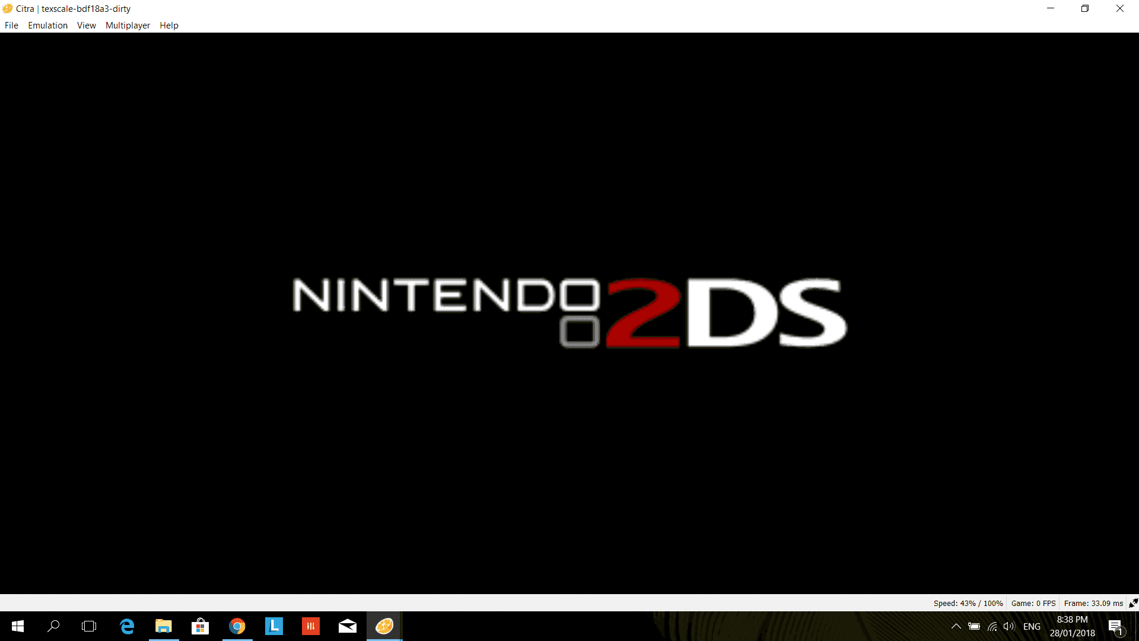Click the Citra orange icon in title bar
The width and height of the screenshot is (1139, 641).
click(8, 8)
